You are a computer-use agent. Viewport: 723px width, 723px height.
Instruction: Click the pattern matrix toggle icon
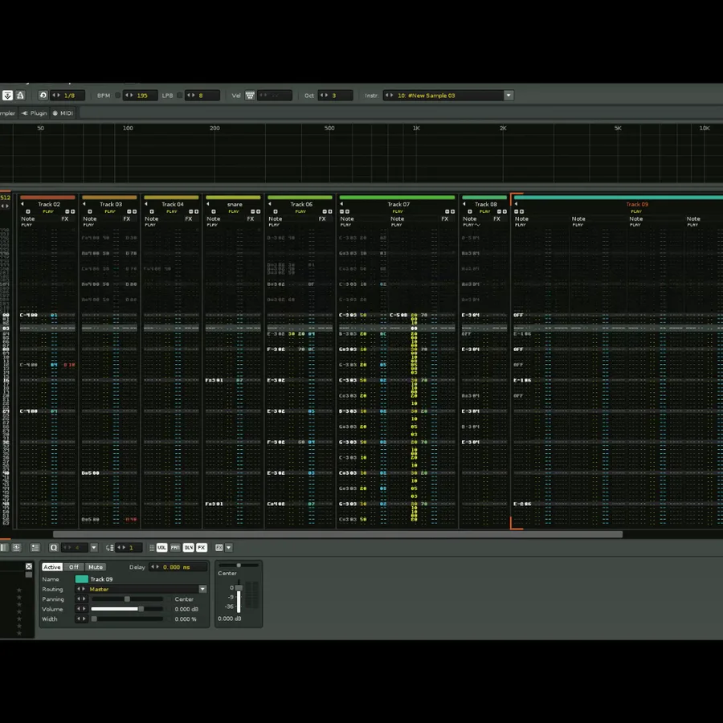click(x=17, y=547)
